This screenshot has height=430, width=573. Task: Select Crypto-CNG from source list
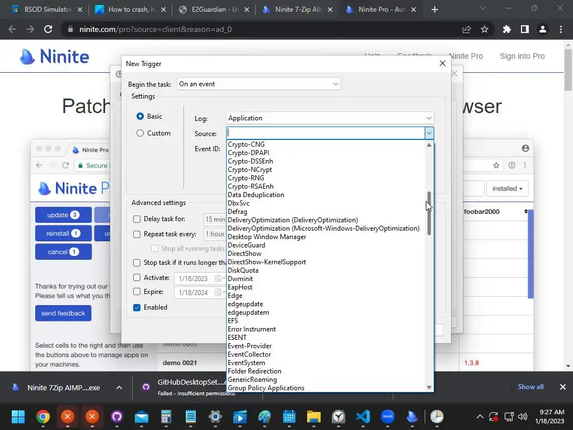point(246,144)
